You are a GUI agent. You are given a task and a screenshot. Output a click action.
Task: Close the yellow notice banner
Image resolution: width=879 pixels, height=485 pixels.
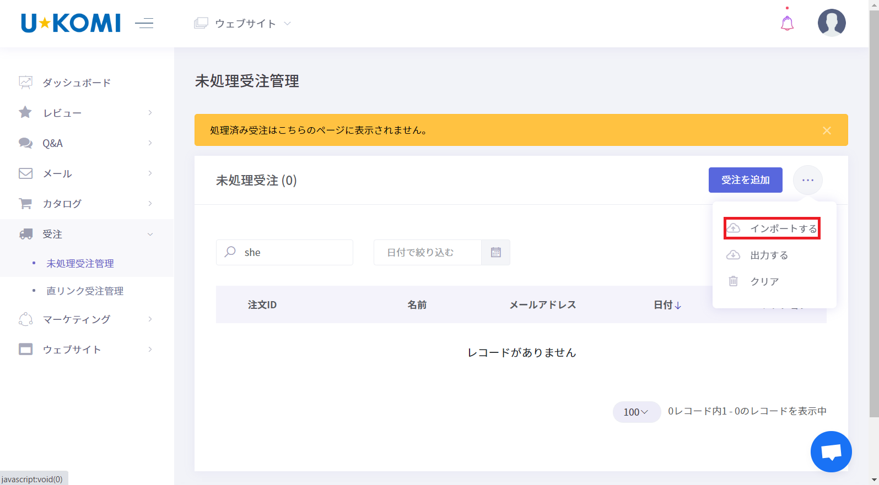click(827, 130)
